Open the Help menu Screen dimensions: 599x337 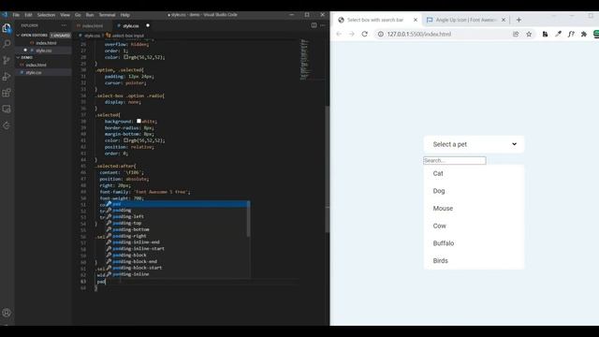(124, 15)
